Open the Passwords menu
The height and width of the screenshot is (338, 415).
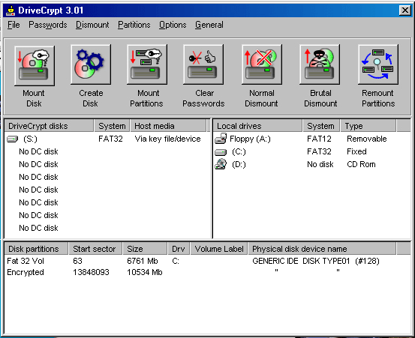click(x=48, y=25)
